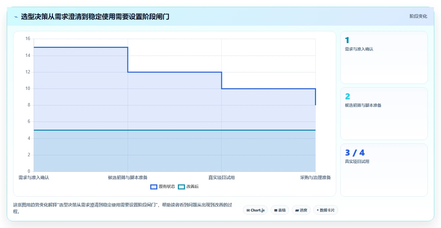The width and height of the screenshot is (441, 228).
Task: Click the 原有状态 blue legend color box
Action: (x=154, y=187)
